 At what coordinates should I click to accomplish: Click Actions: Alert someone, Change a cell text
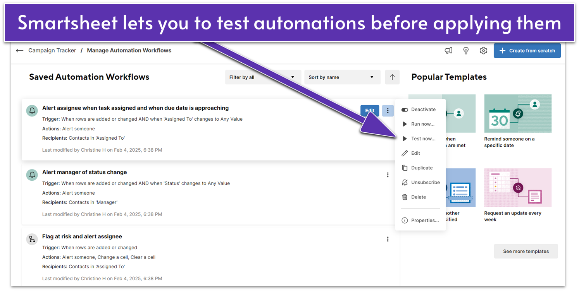99,257
